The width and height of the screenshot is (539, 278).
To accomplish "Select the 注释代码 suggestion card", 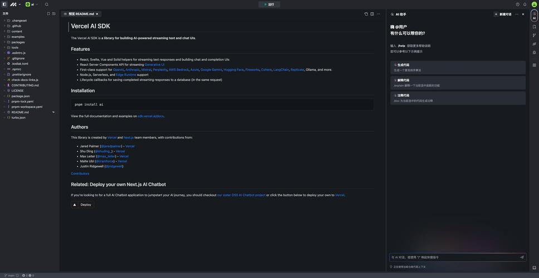I will [458, 98].
